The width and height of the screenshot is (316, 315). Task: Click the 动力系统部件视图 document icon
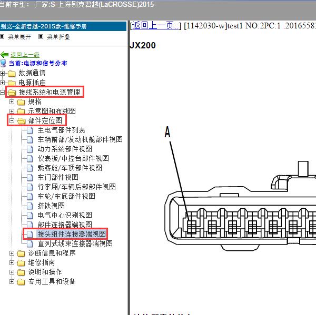(30, 149)
